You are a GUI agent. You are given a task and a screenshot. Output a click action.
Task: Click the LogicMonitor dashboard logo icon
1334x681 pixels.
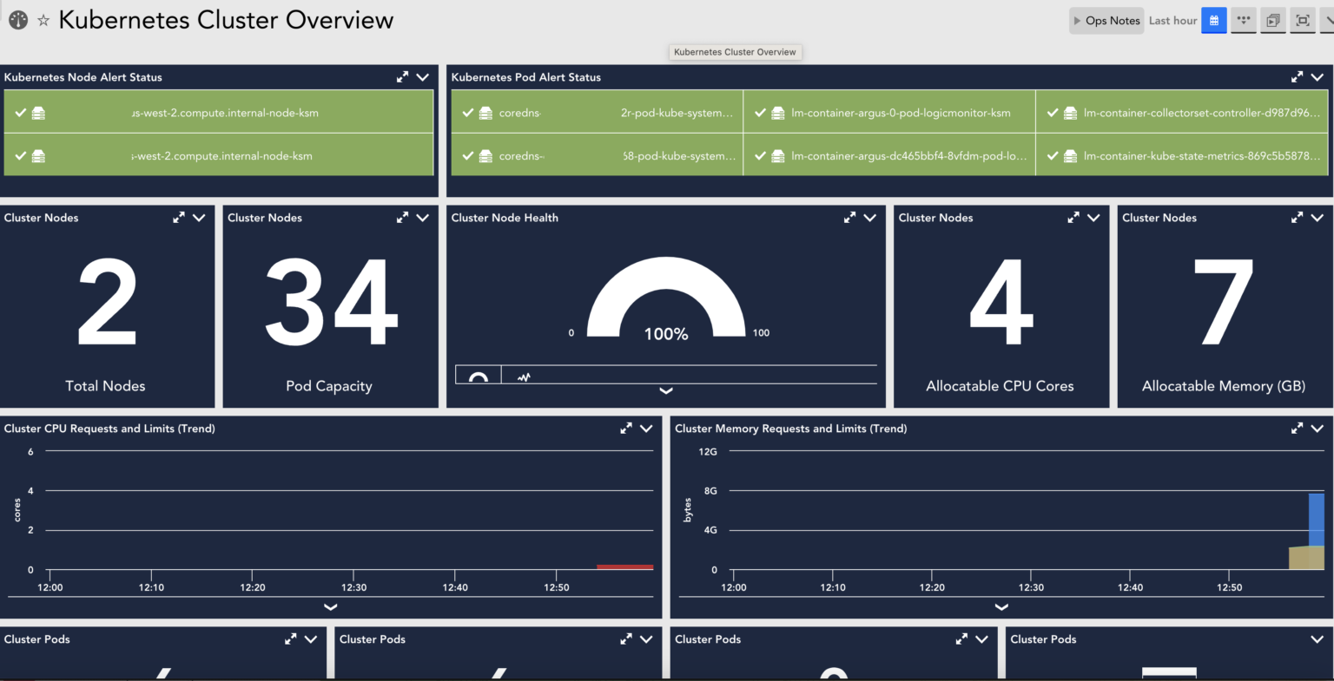click(17, 19)
